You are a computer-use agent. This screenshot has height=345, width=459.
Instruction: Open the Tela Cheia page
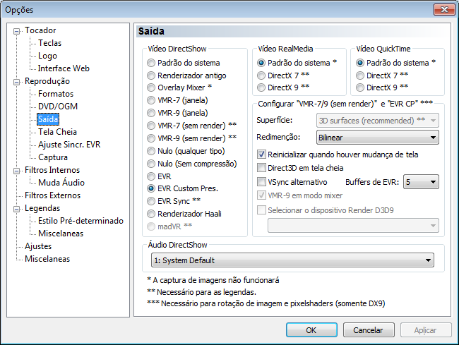[x=57, y=132]
